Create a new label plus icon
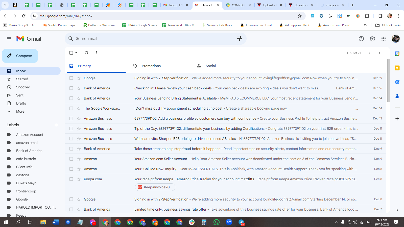Screen dimensions: 404x227 tap(56, 125)
